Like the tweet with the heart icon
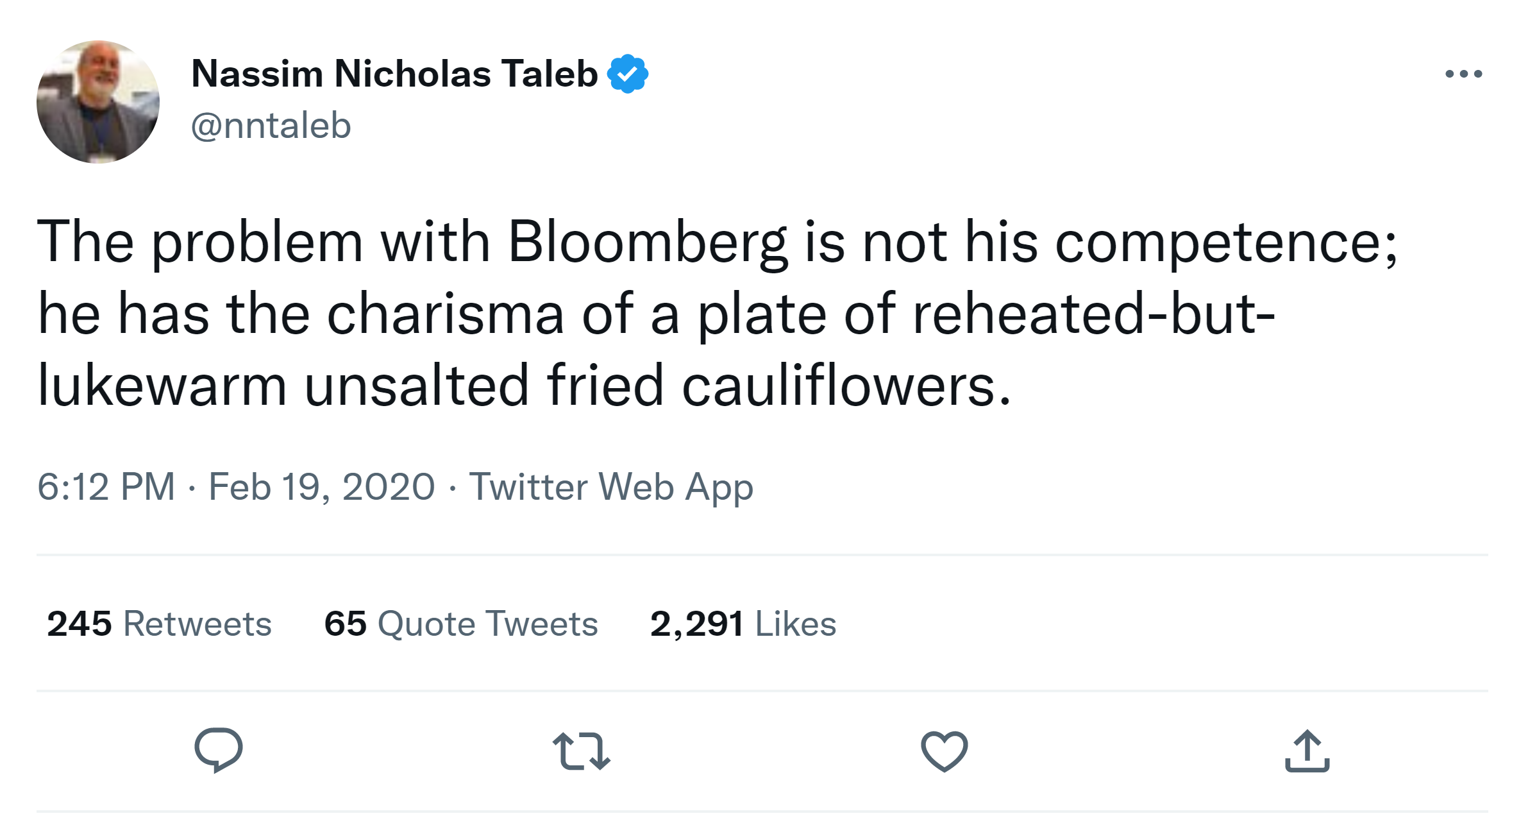Viewport: 1521px width, 834px height. (x=944, y=751)
